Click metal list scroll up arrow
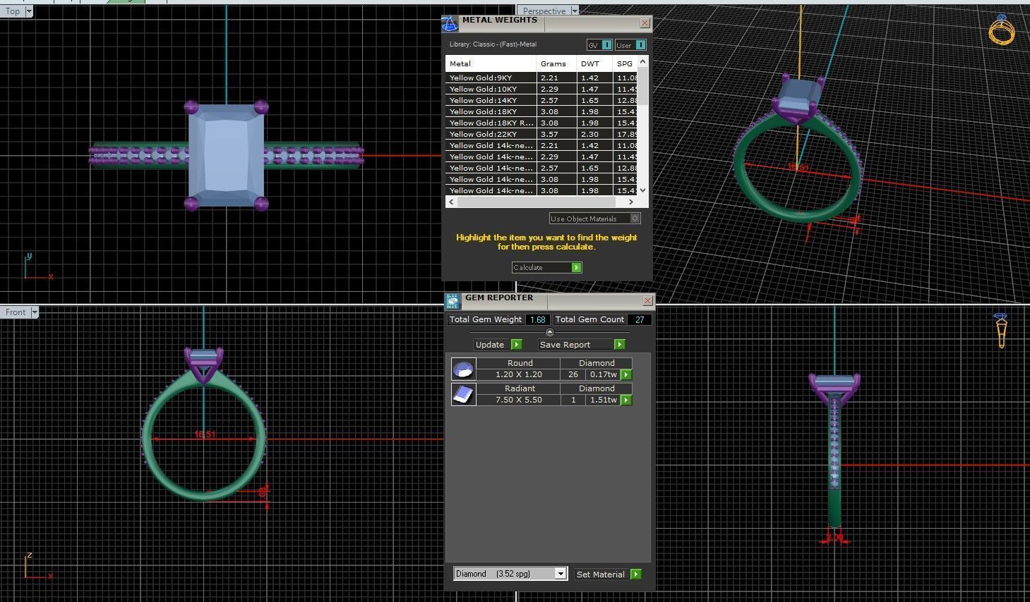 (x=642, y=62)
